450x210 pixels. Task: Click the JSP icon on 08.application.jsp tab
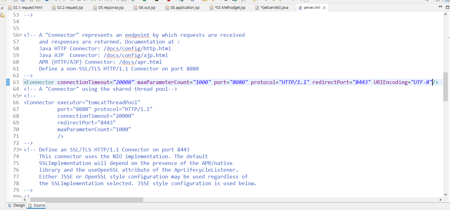pos(167,7)
